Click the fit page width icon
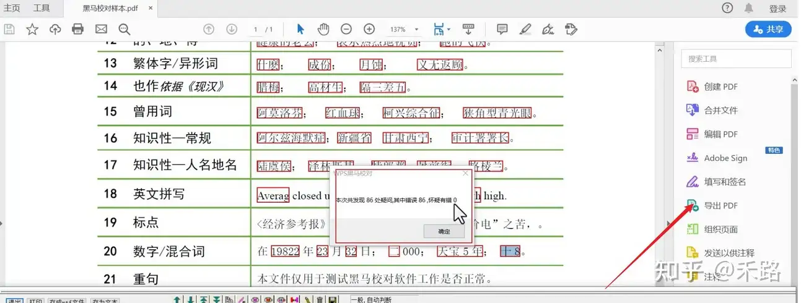The width and height of the screenshot is (801, 303). [439, 29]
